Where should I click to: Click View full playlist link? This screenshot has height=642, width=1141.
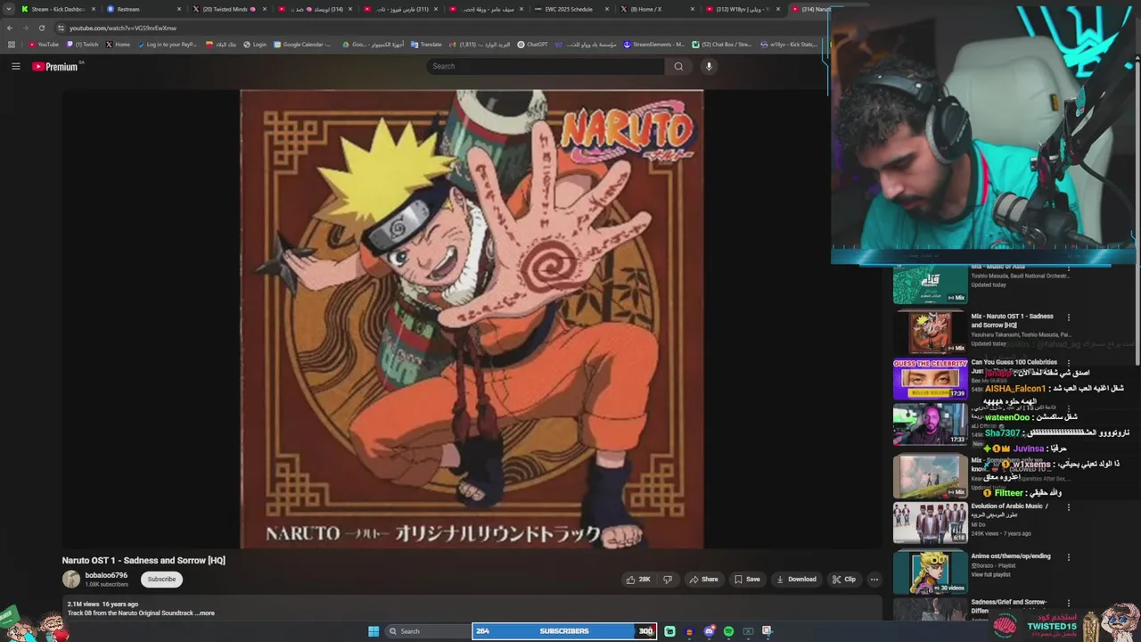coord(991,575)
